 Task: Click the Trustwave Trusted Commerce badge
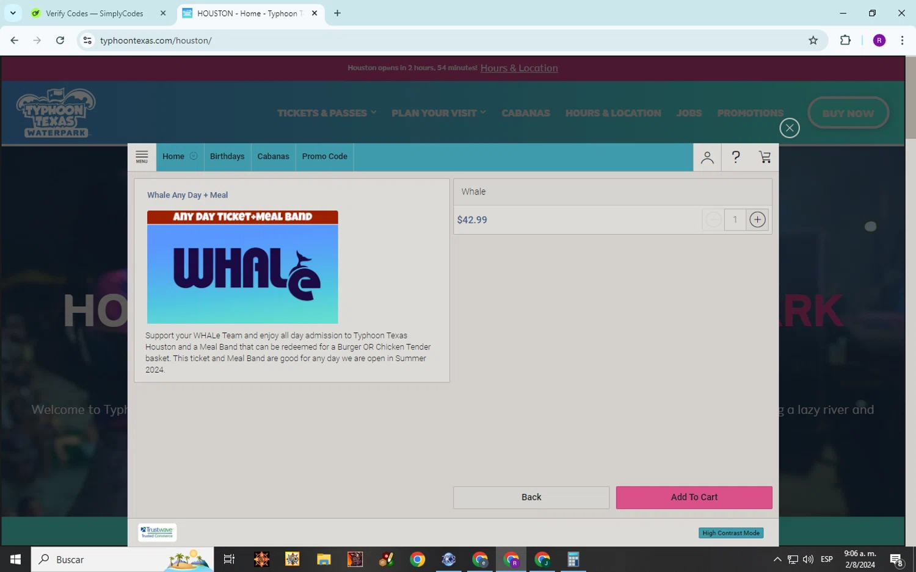[x=158, y=532]
